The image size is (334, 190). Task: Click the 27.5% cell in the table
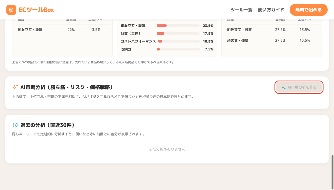point(280,30)
